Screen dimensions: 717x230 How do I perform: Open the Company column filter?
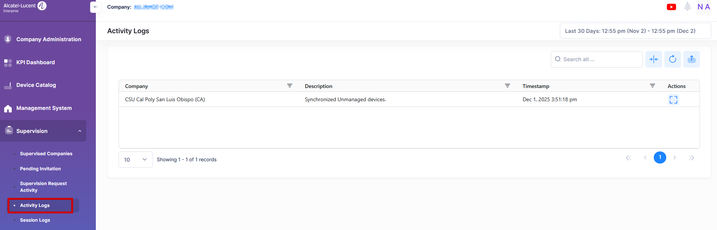coord(290,86)
